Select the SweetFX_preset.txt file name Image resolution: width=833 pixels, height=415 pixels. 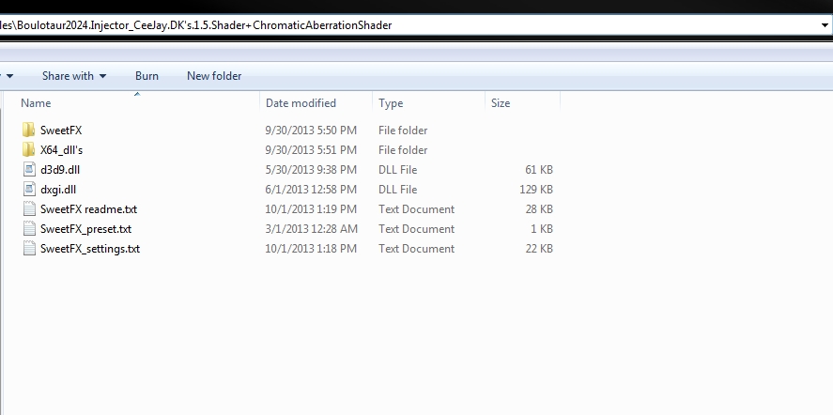pyautogui.click(x=85, y=229)
